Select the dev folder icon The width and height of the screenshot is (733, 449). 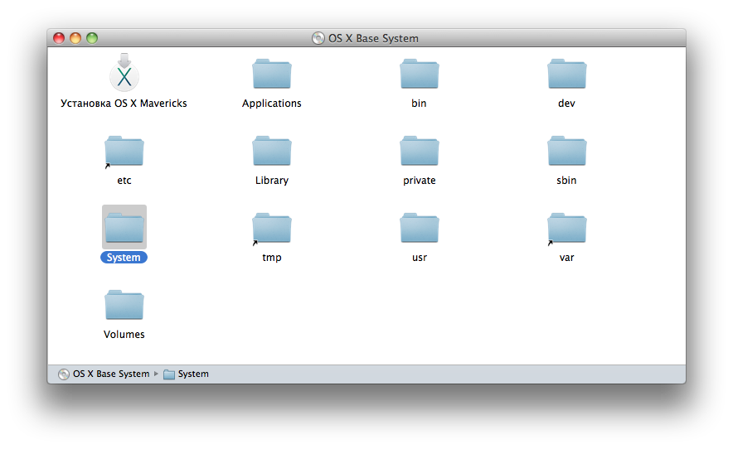(x=566, y=74)
